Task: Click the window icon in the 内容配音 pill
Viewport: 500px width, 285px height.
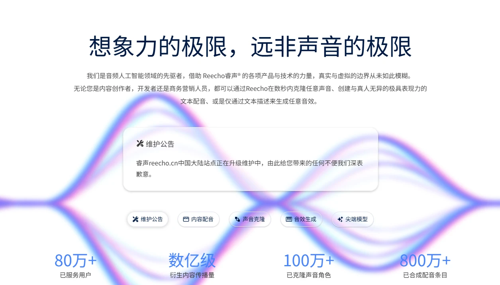Action: click(186, 219)
